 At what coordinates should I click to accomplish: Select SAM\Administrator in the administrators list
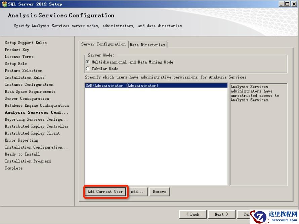156,85
